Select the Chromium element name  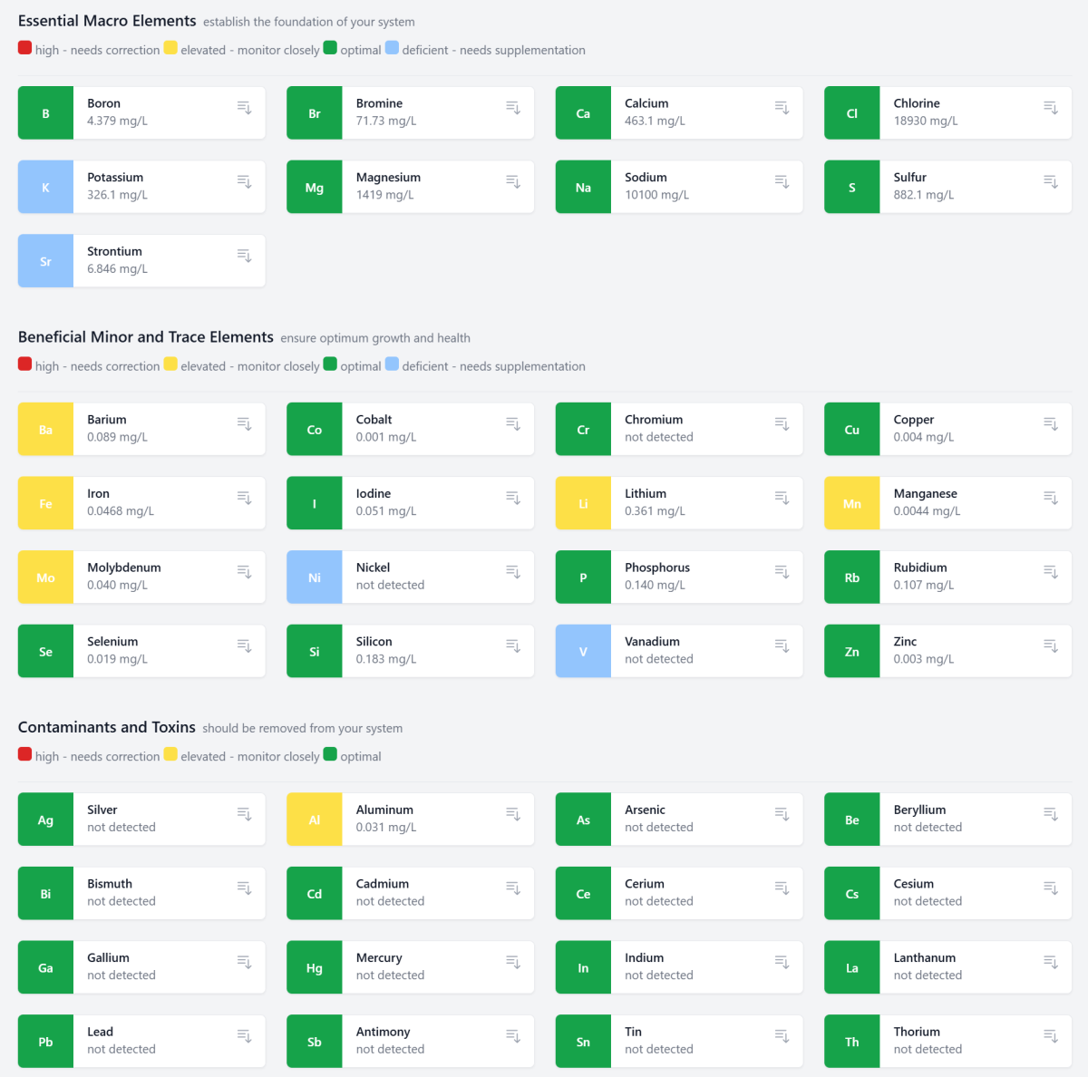(x=654, y=420)
